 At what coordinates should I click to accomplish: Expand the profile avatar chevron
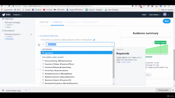pos(168,15)
